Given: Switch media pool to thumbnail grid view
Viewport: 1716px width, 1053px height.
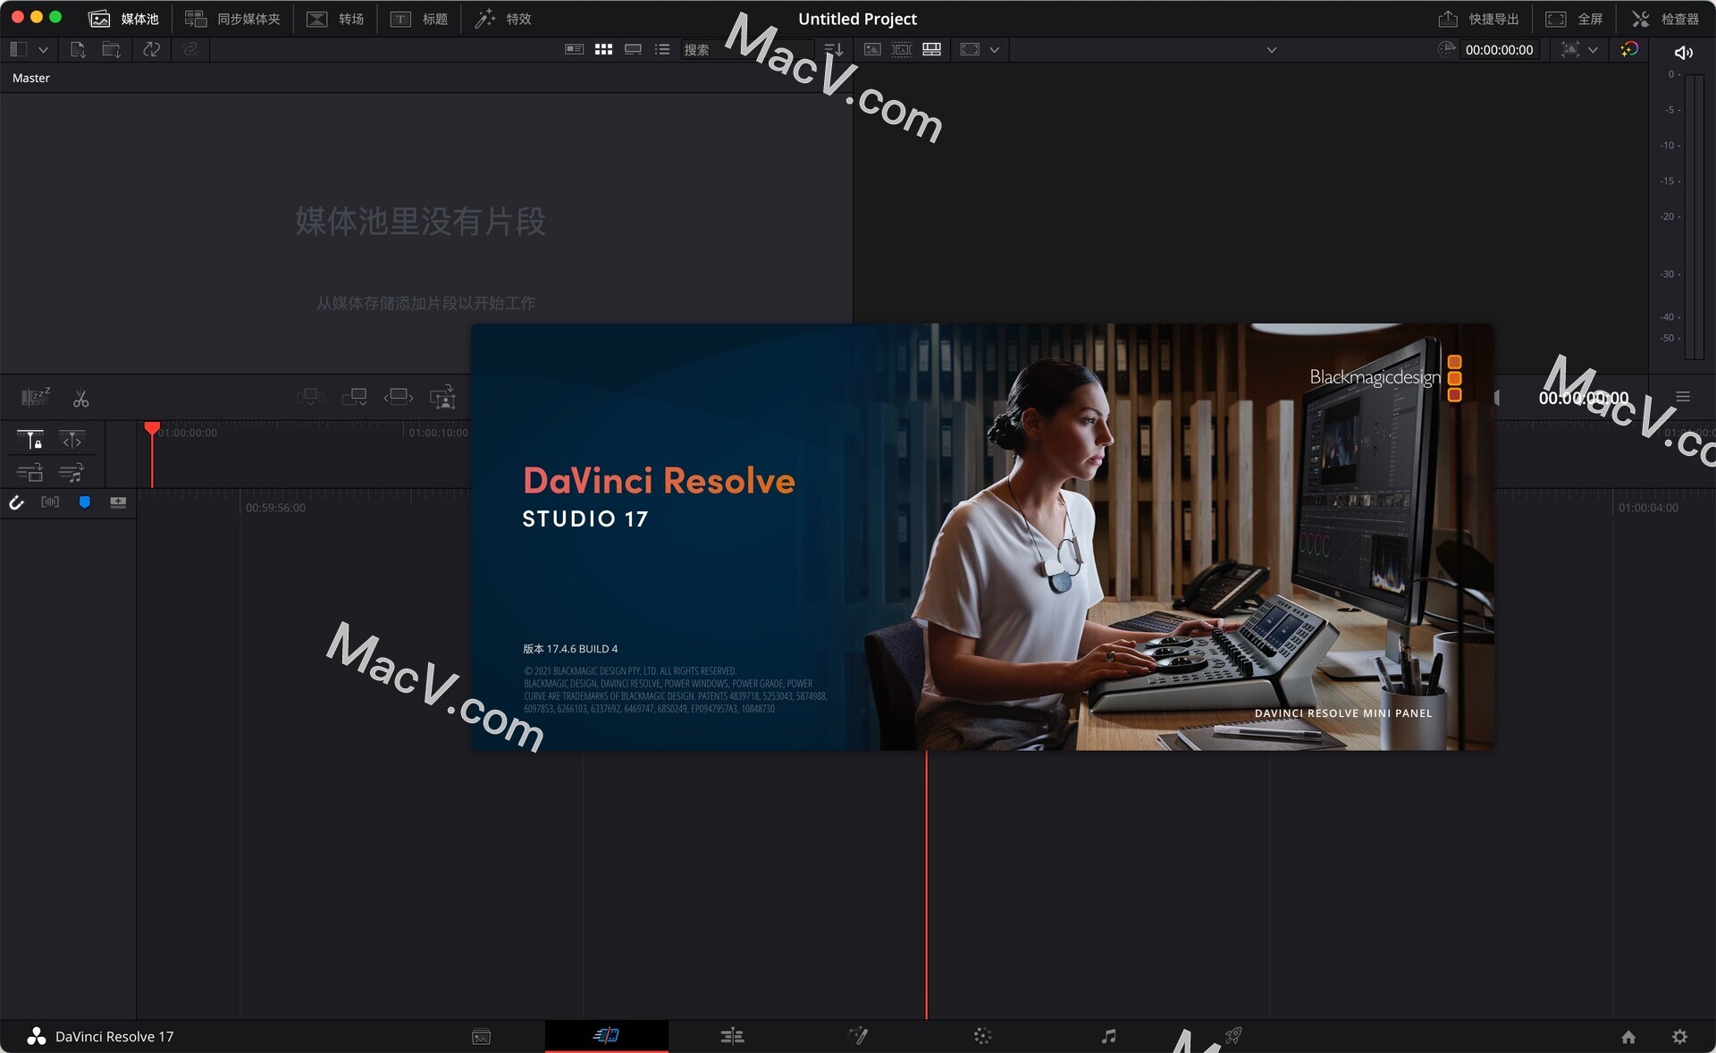Looking at the screenshot, I should click(x=604, y=49).
